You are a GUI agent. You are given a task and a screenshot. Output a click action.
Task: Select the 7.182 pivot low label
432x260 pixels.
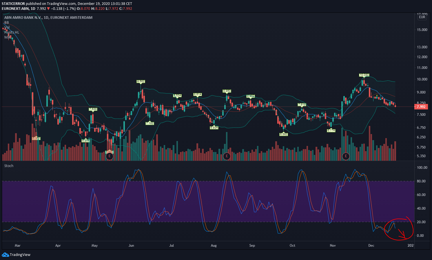[x=150, y=123]
